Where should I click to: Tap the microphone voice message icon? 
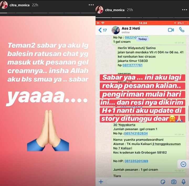[183, 182]
